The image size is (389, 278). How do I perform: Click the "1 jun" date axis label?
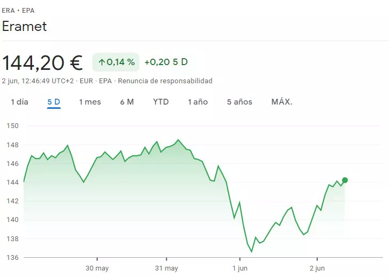239,268
